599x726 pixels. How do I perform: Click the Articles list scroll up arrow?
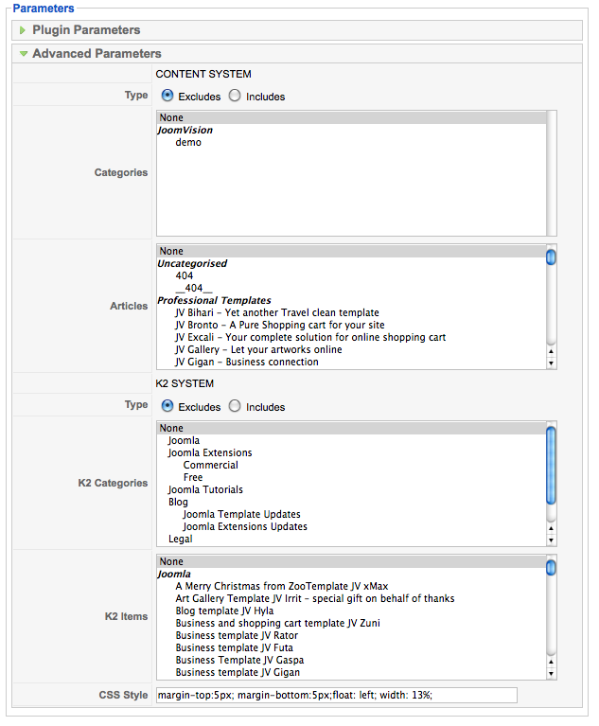click(551, 351)
